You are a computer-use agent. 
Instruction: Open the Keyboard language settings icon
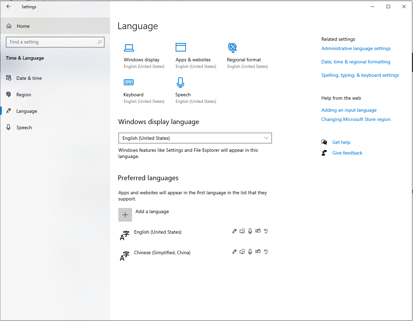[x=129, y=82]
